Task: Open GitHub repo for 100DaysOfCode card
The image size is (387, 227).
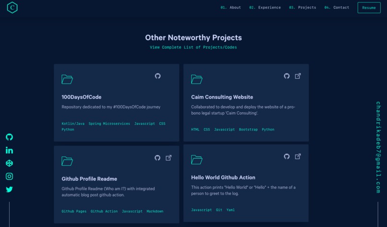Action: pos(157,76)
